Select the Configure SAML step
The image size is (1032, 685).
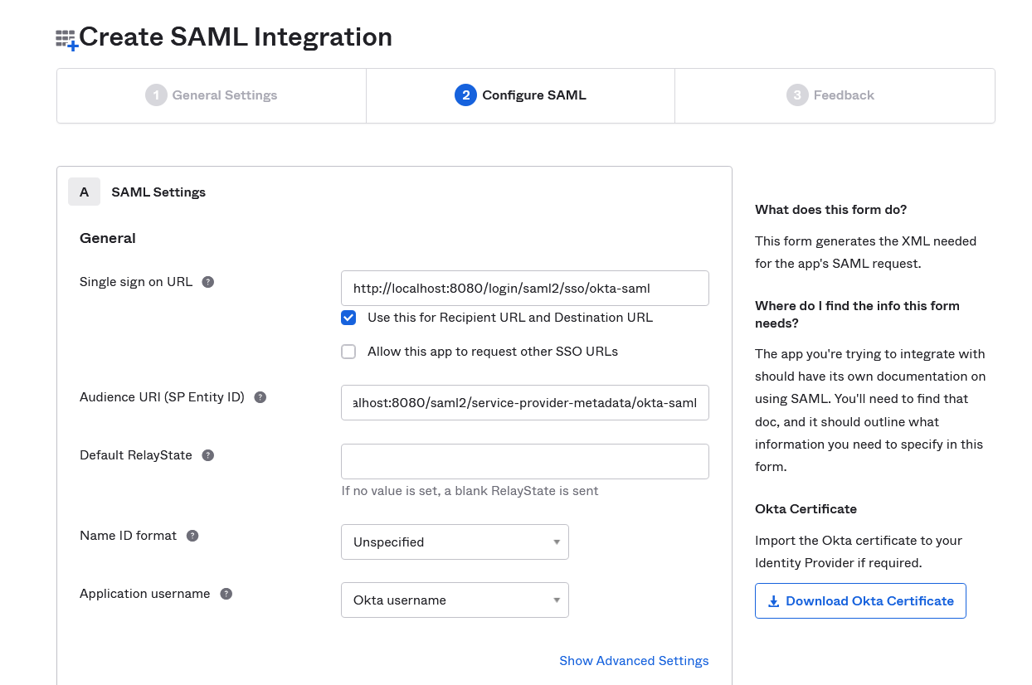[520, 95]
